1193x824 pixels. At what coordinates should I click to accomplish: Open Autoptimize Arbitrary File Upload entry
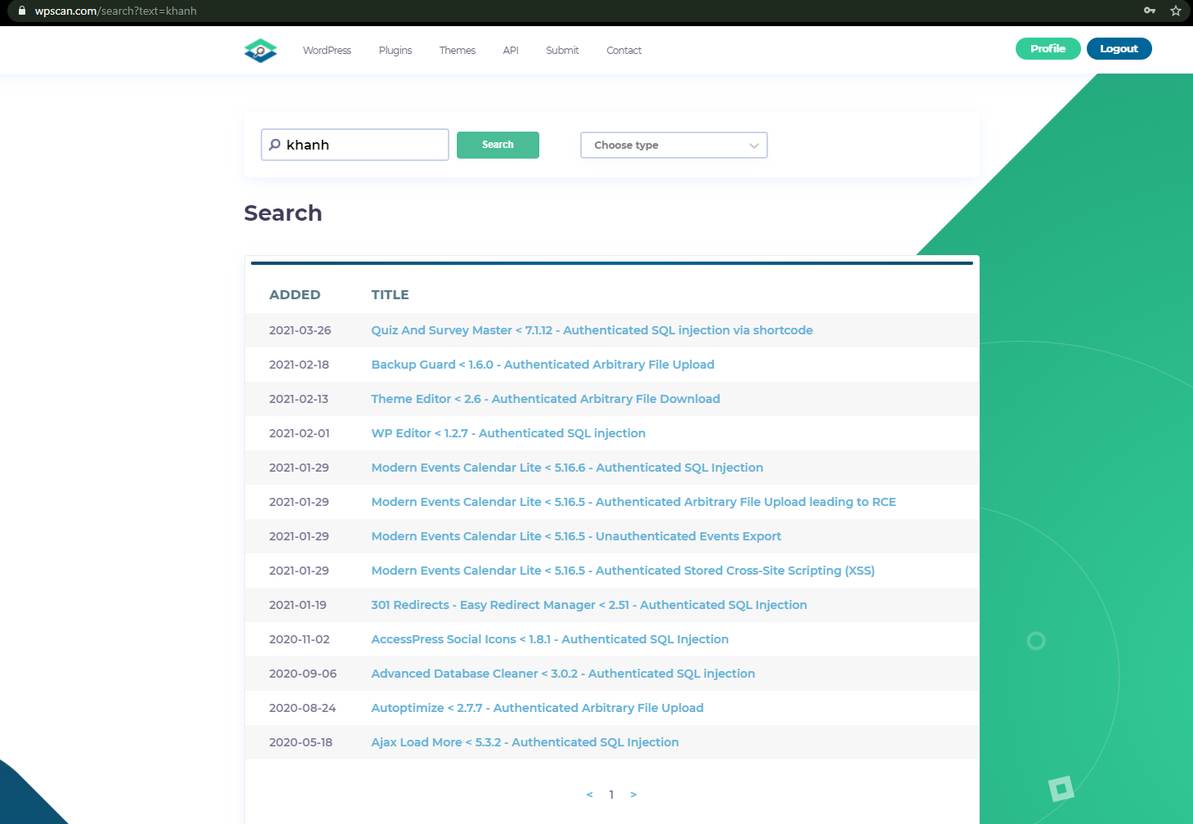[537, 708]
